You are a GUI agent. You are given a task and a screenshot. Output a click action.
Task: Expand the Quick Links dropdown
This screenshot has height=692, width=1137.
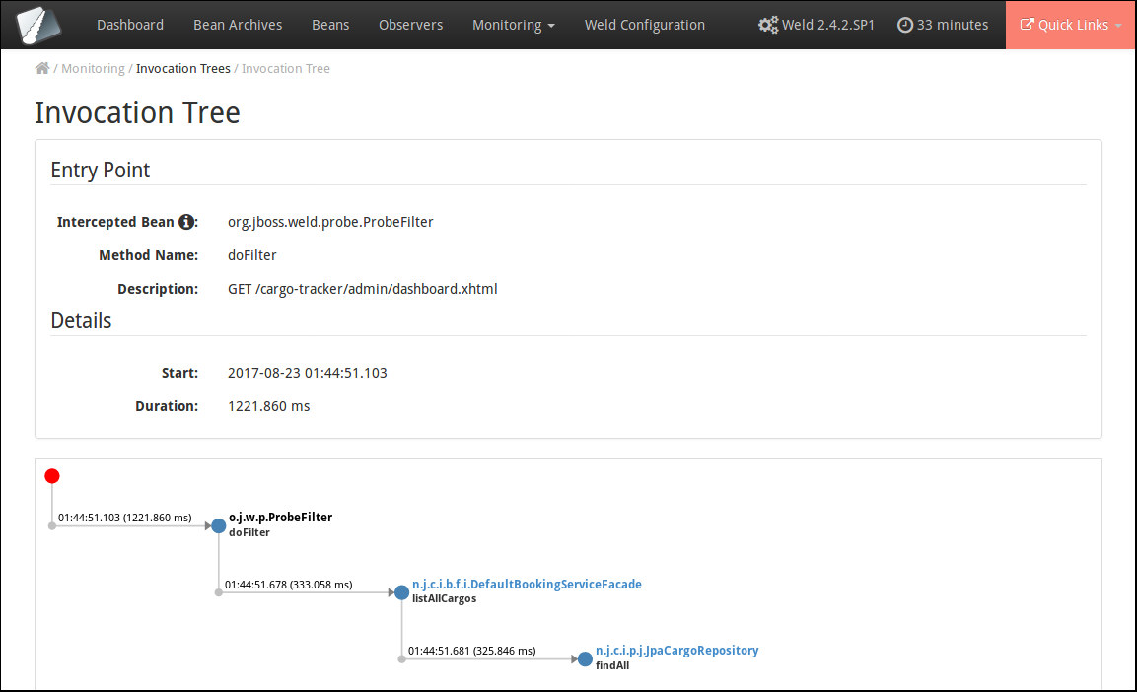click(1070, 25)
